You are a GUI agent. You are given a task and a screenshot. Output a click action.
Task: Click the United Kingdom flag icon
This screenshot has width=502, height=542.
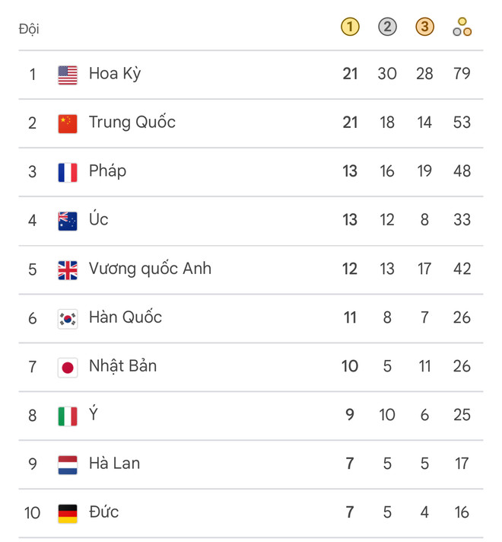[68, 269]
